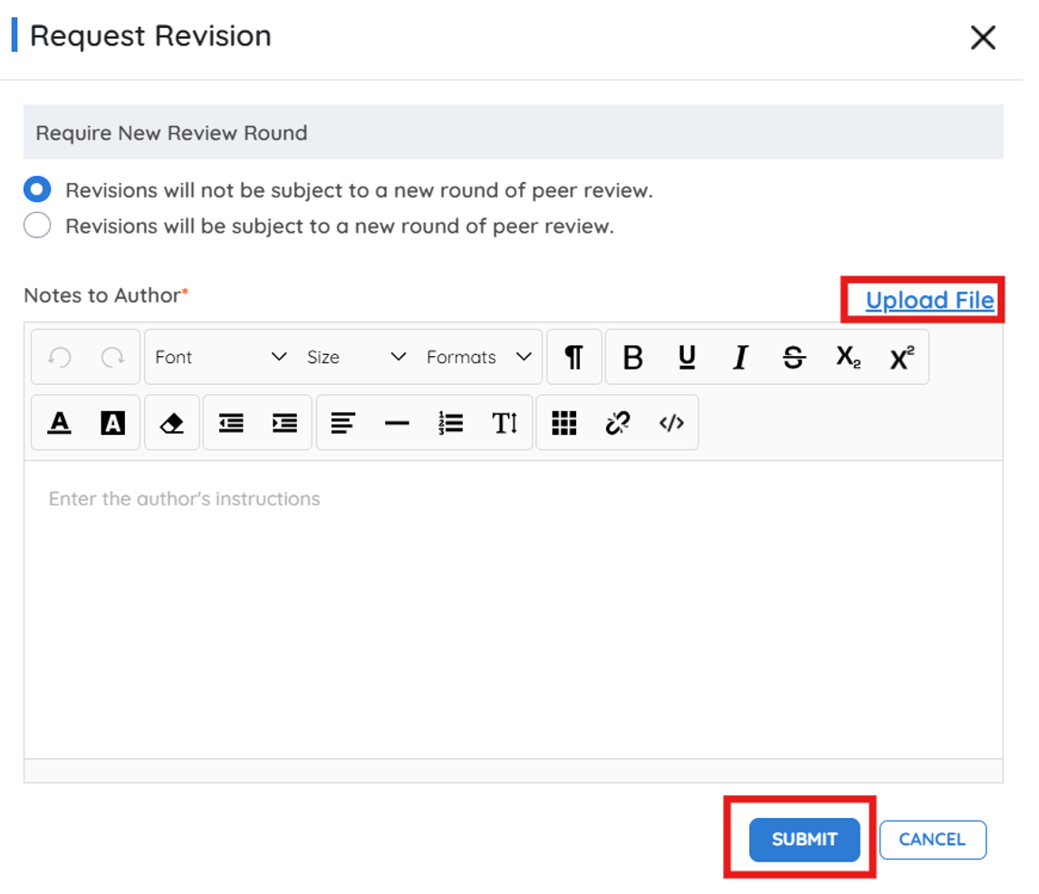This screenshot has width=1039, height=894.
Task: Click the redo arrow in editor toolbar
Action: point(112,358)
